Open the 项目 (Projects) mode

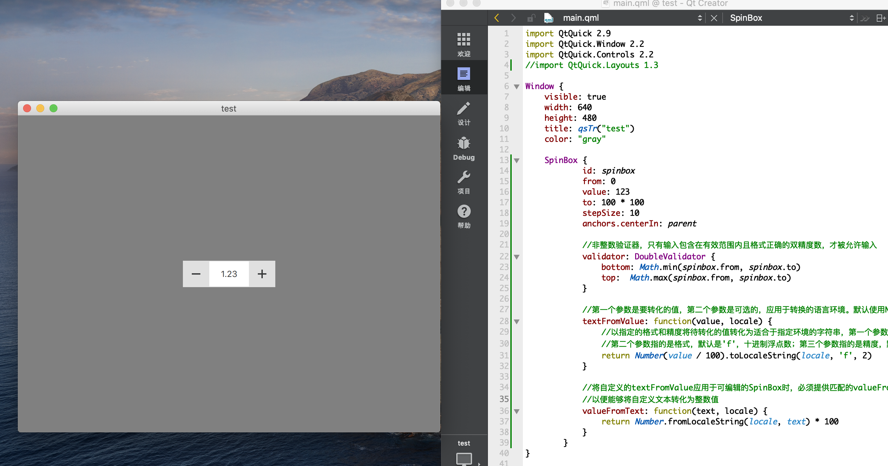point(464,181)
